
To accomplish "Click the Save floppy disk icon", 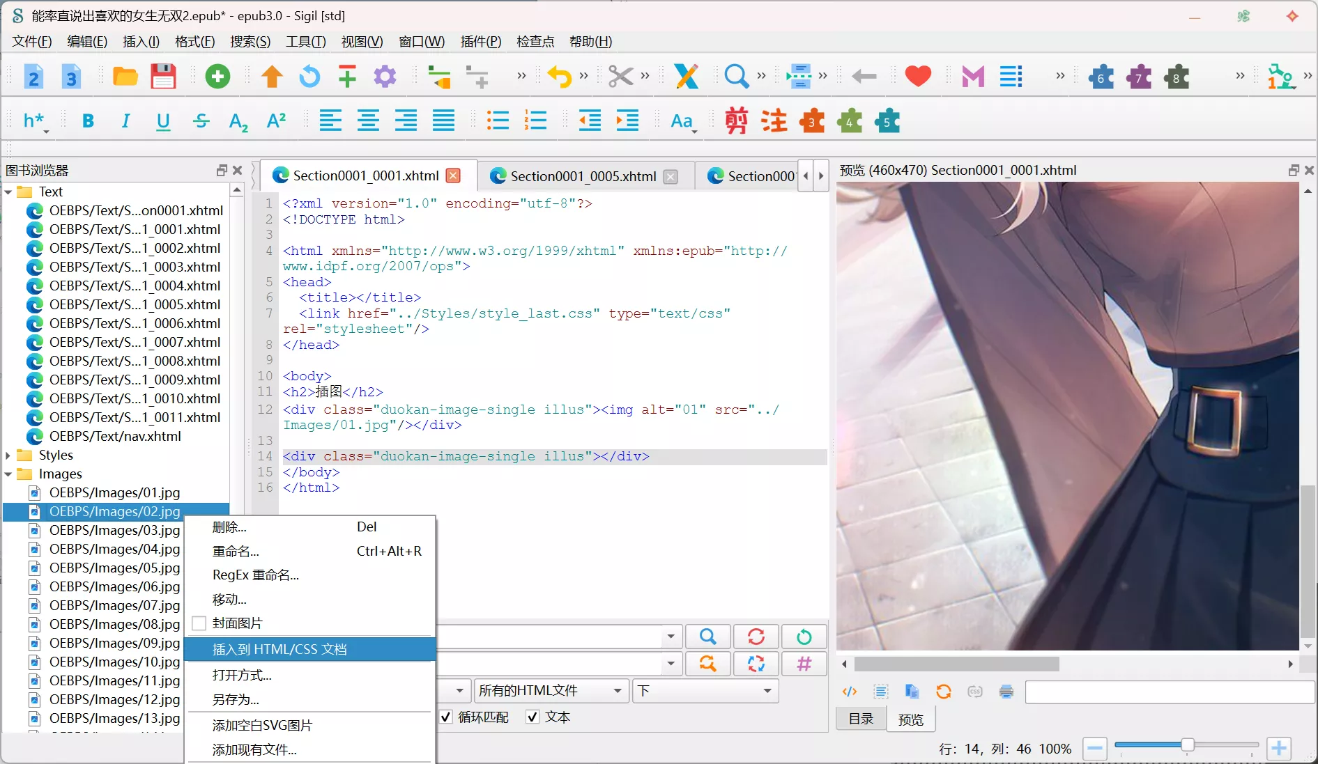I will (163, 77).
